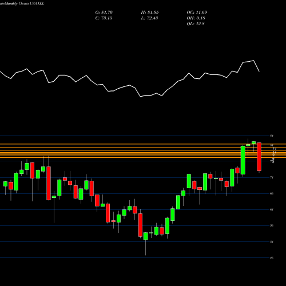Click the 61 price axis label

272,209
